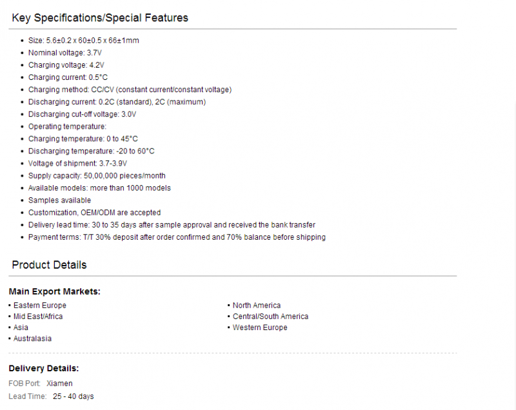Click the Charging voltage 4.2V entry
This screenshot has width=516, height=410.
[x=66, y=65]
